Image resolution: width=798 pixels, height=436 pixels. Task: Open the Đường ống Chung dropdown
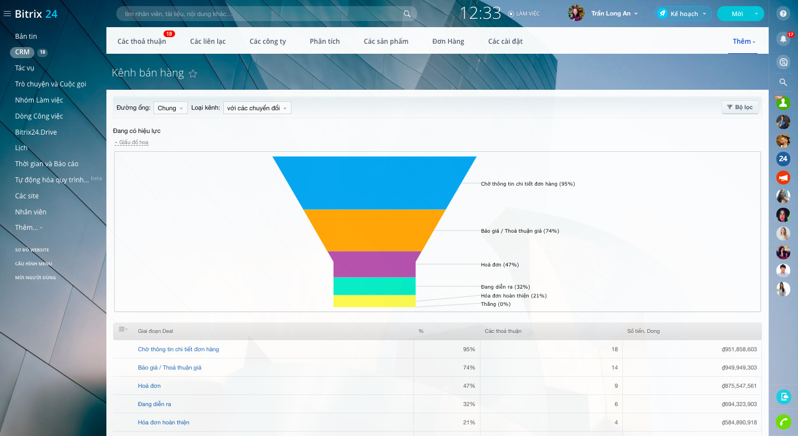click(x=170, y=107)
